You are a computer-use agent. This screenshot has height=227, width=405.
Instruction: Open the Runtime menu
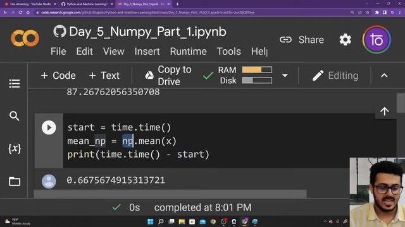[189, 52]
